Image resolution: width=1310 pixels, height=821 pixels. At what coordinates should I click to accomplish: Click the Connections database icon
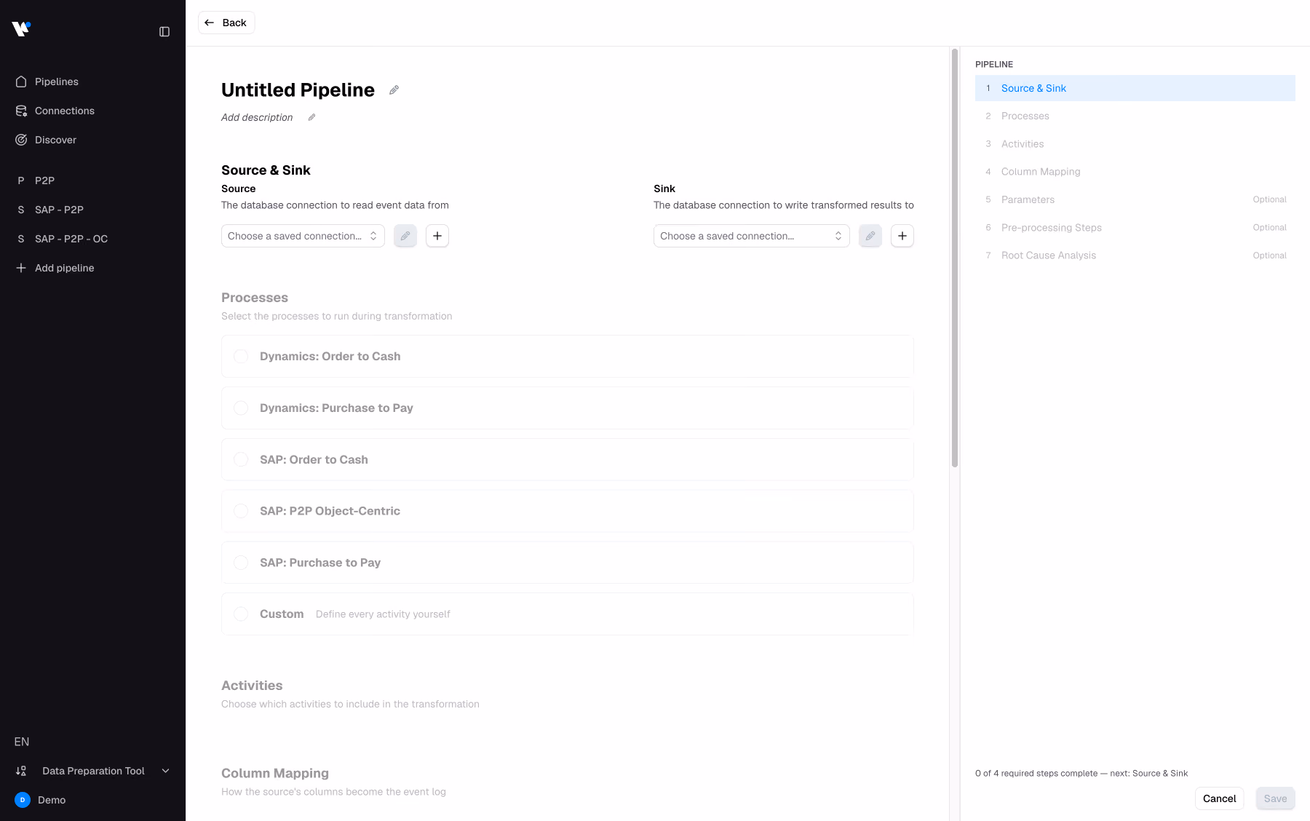pos(21,111)
